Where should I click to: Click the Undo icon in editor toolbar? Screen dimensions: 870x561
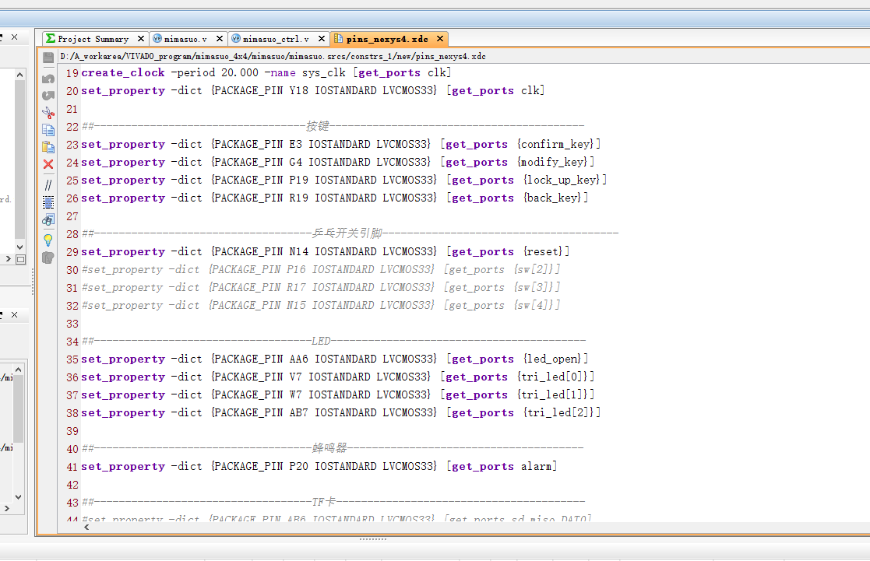pyautogui.click(x=48, y=79)
